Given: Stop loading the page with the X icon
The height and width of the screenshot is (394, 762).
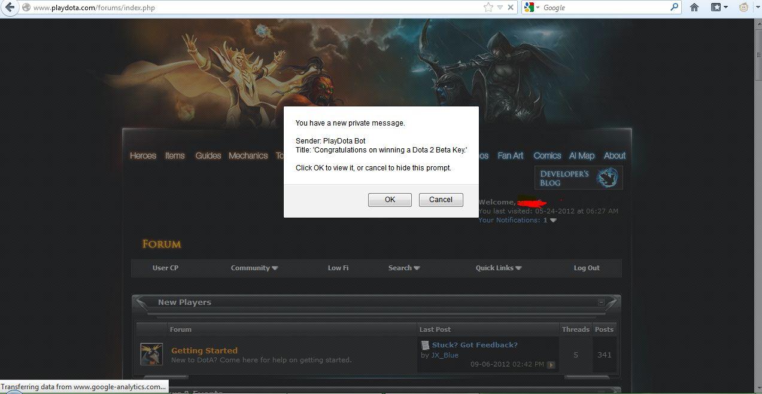Looking at the screenshot, I should [511, 7].
